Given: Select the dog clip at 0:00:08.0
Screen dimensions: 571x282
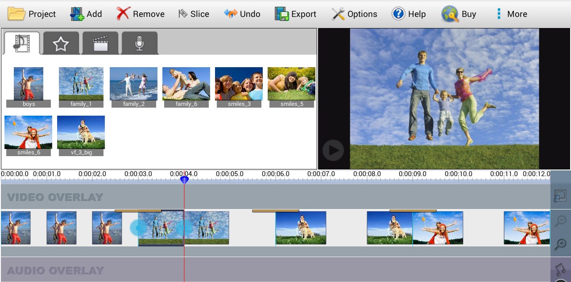Looking at the screenshot, I should pyautogui.click(x=389, y=228).
